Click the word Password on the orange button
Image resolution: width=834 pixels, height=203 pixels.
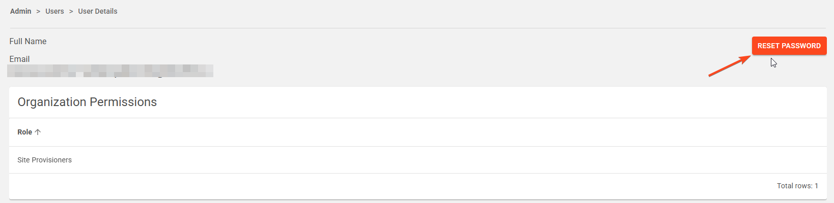pos(801,46)
